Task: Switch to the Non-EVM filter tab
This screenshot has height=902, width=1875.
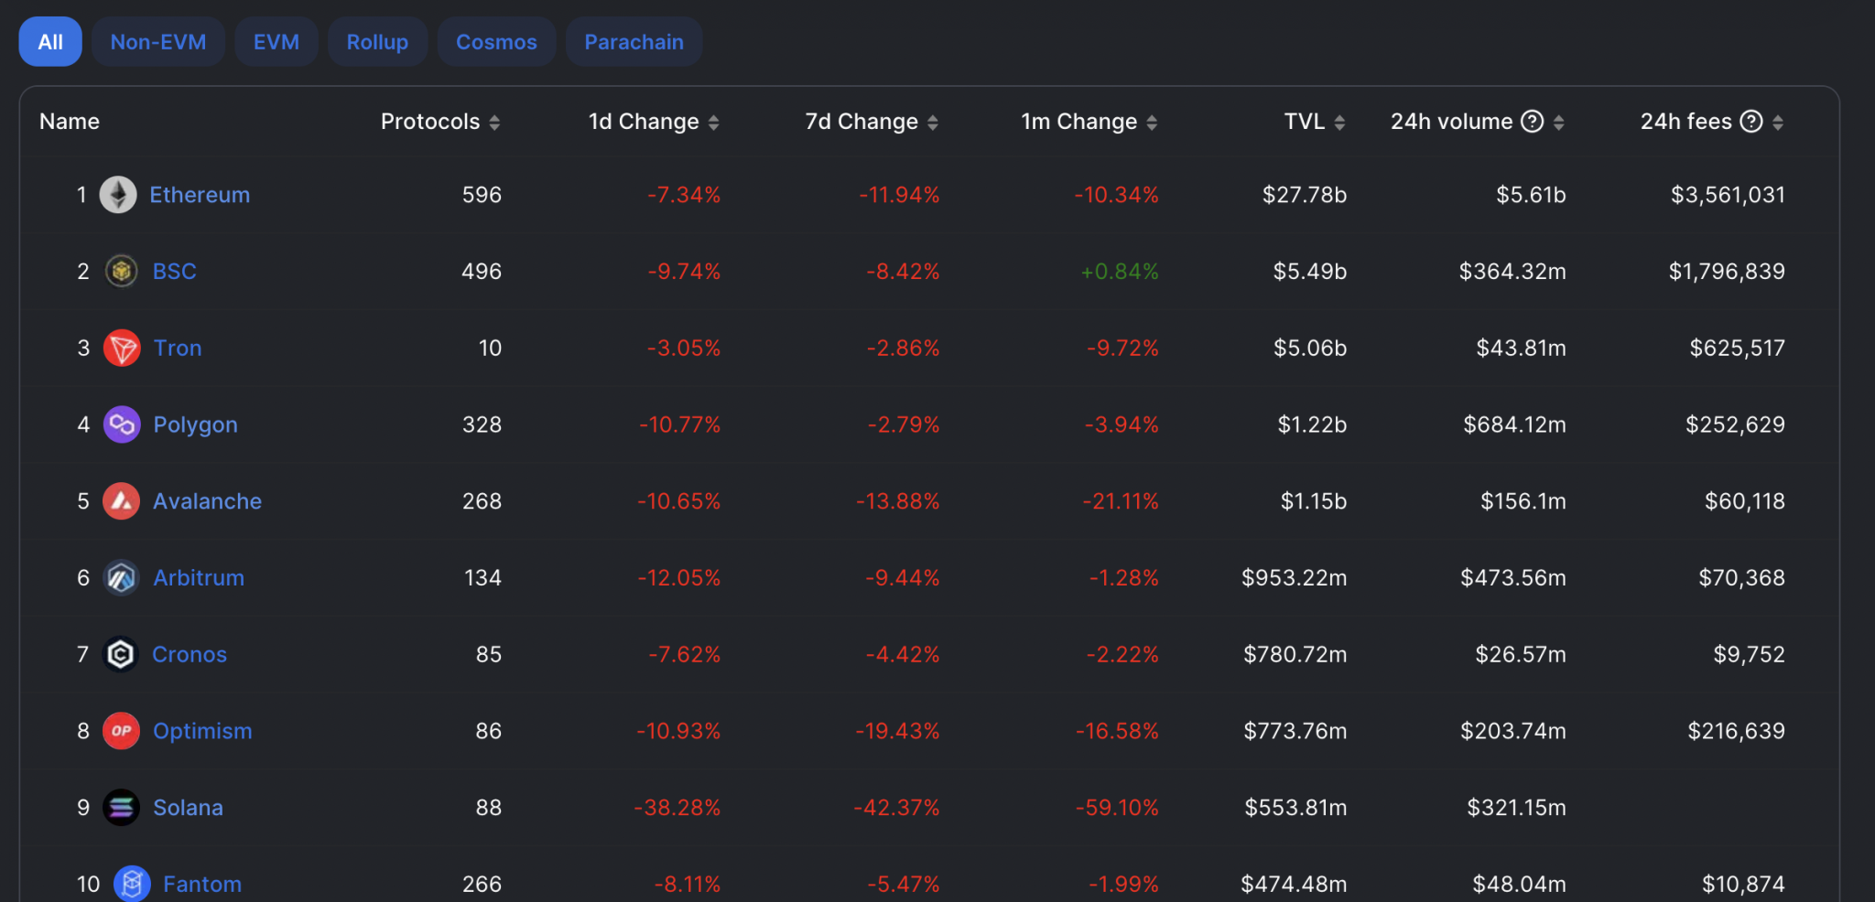Action: pyautogui.click(x=158, y=42)
